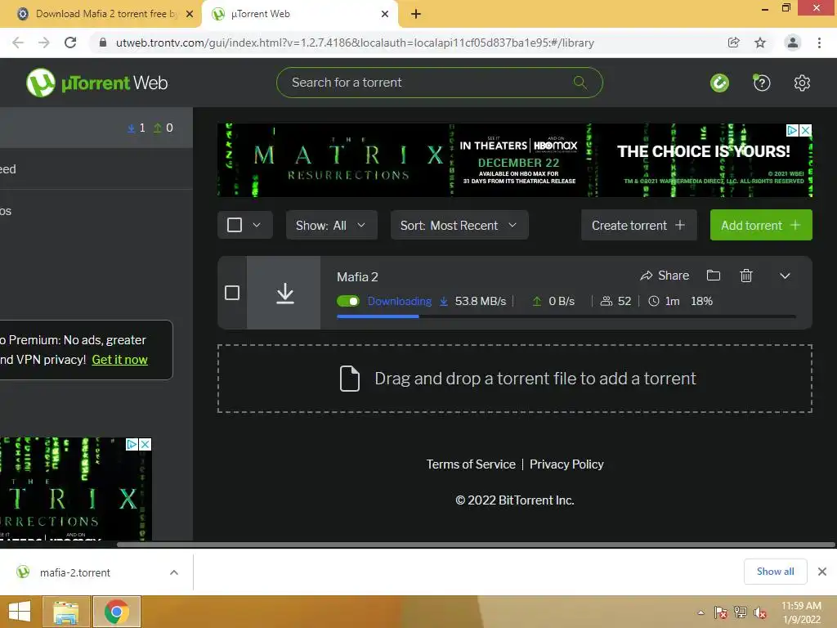Open the green speed status icon
The height and width of the screenshot is (628, 837).
(x=719, y=83)
